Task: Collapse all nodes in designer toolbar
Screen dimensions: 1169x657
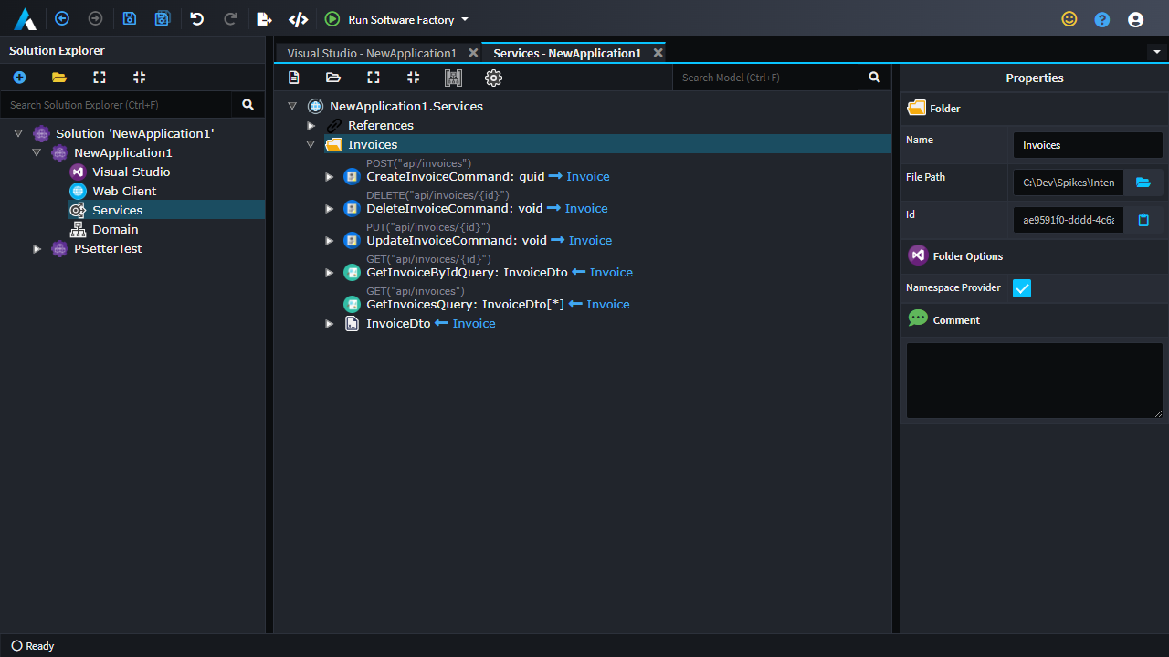Action: (x=413, y=78)
